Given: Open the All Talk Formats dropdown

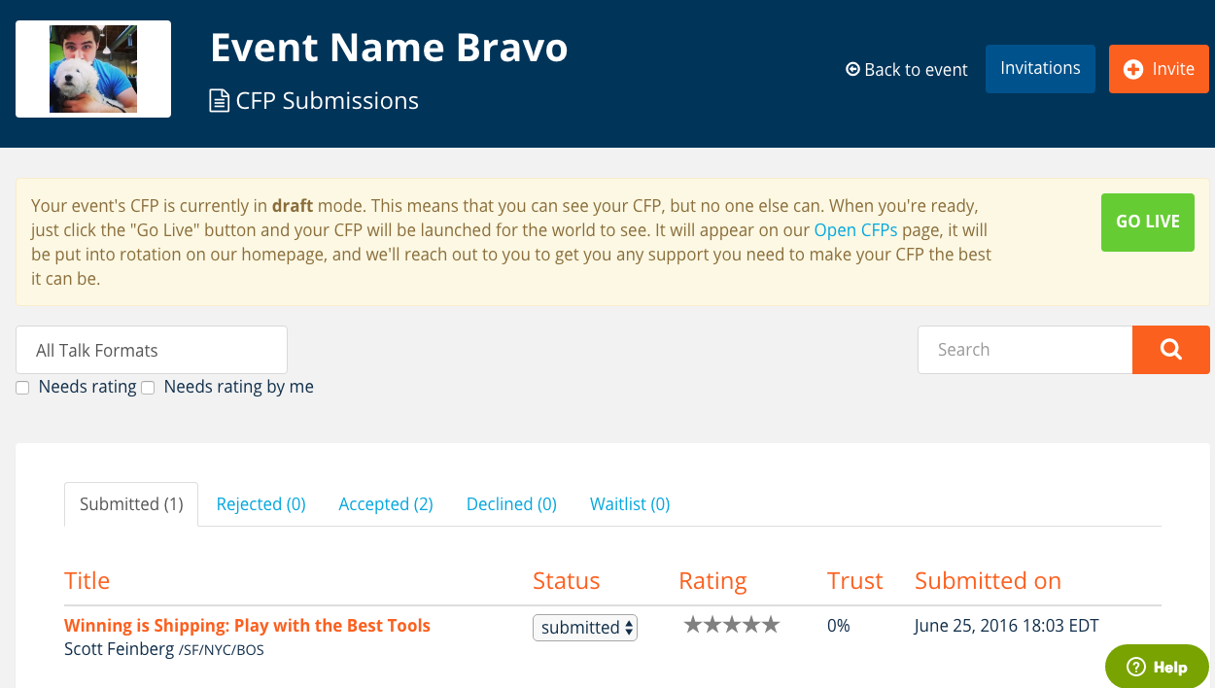Looking at the screenshot, I should click(x=152, y=350).
